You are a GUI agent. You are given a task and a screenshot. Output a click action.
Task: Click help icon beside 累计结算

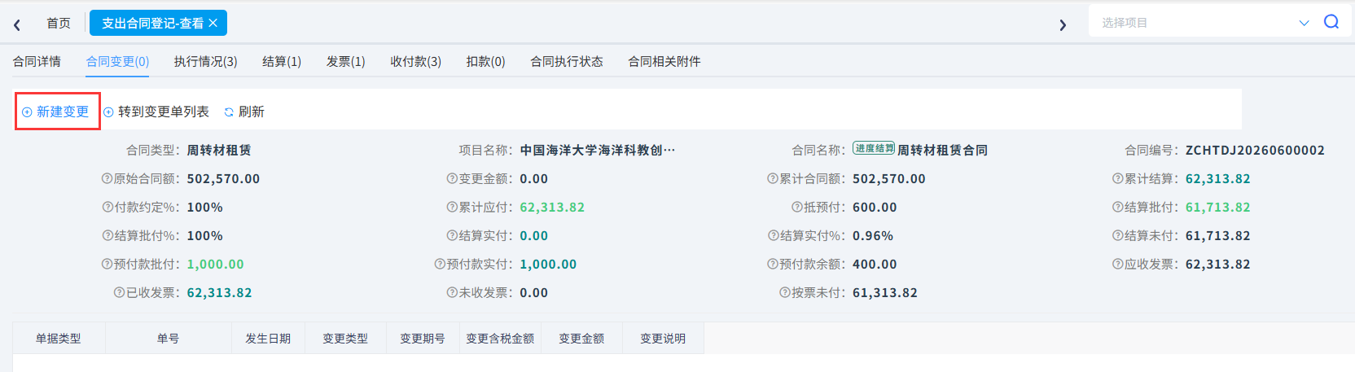coord(1118,178)
